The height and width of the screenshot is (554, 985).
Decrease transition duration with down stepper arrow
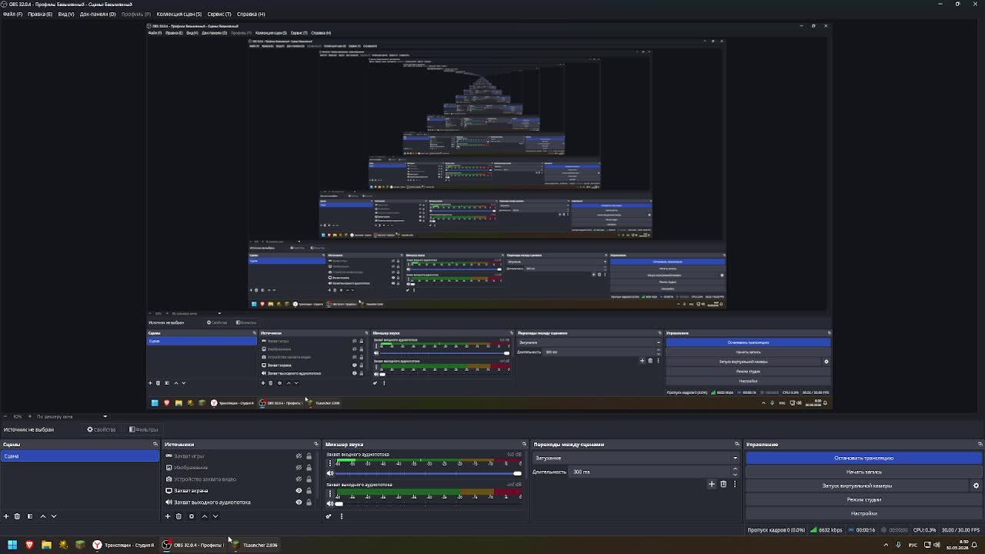tap(735, 474)
